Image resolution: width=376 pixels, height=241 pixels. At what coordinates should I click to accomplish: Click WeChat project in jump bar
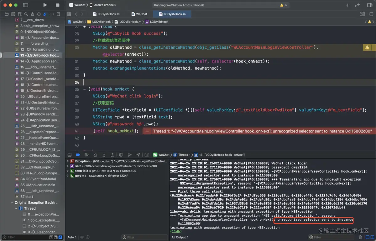[x=76, y=22]
